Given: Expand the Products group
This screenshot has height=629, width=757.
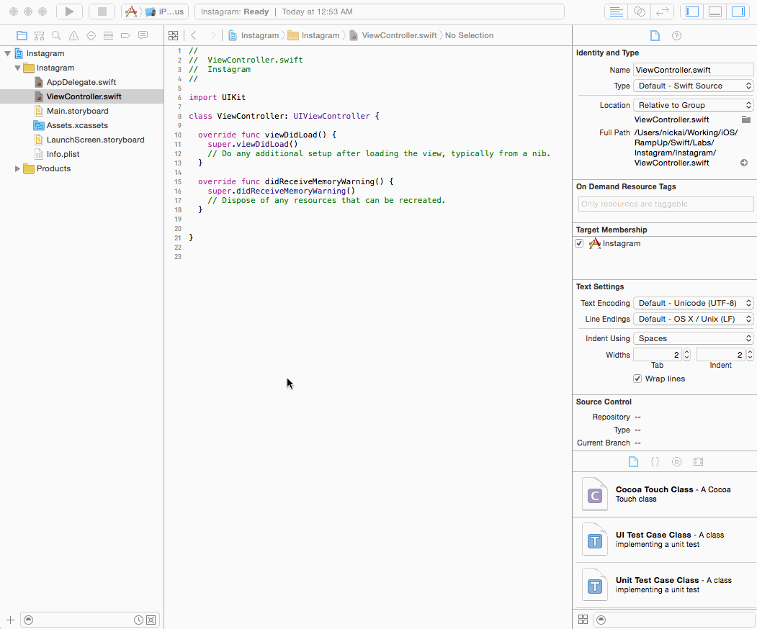Looking at the screenshot, I should pos(17,168).
